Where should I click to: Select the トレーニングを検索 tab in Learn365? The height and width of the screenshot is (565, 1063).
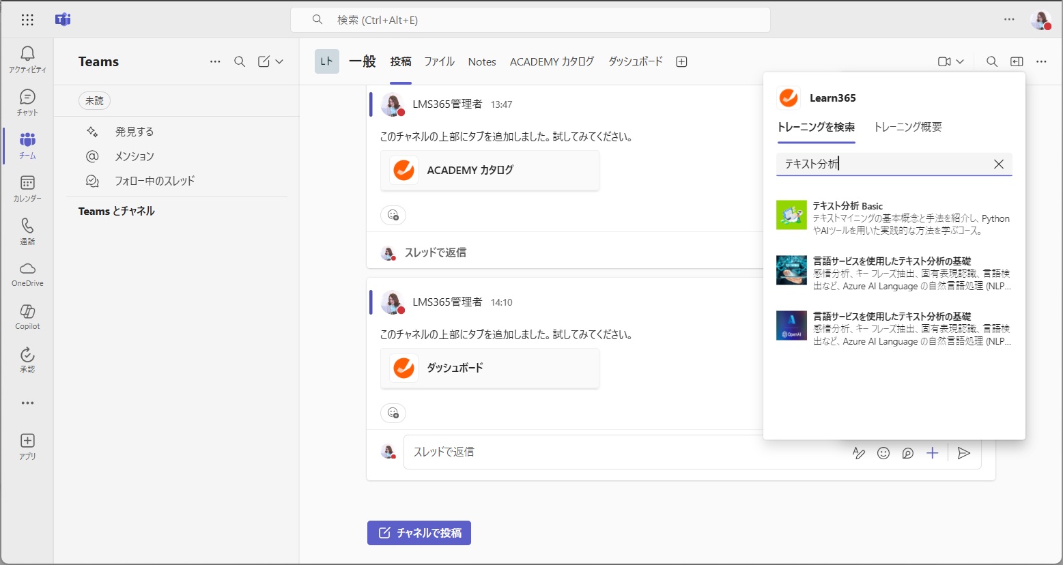pyautogui.click(x=816, y=127)
